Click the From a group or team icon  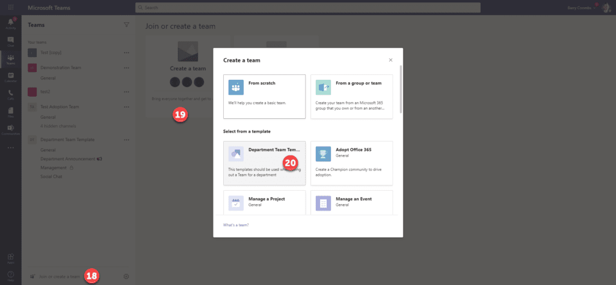coord(323,87)
